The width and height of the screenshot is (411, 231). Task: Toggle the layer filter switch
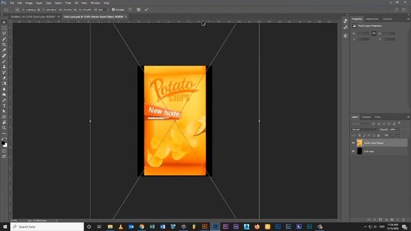[x=399, y=123]
